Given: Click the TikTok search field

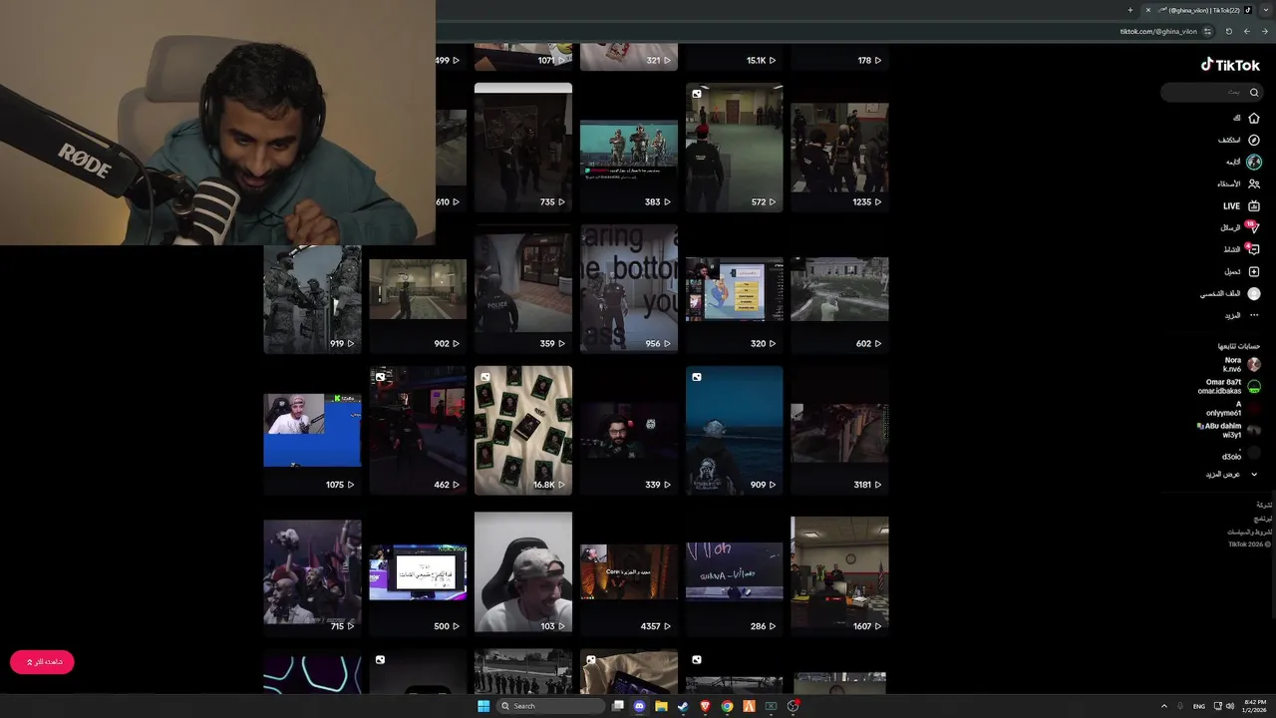Looking at the screenshot, I should tap(1212, 92).
